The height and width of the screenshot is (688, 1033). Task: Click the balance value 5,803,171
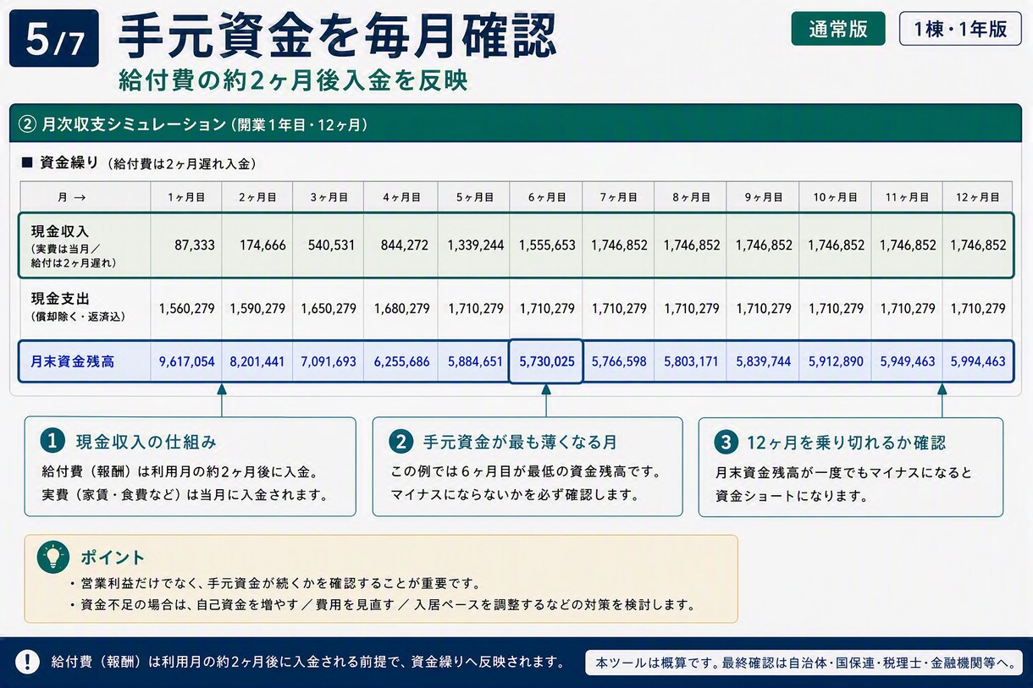click(x=691, y=361)
